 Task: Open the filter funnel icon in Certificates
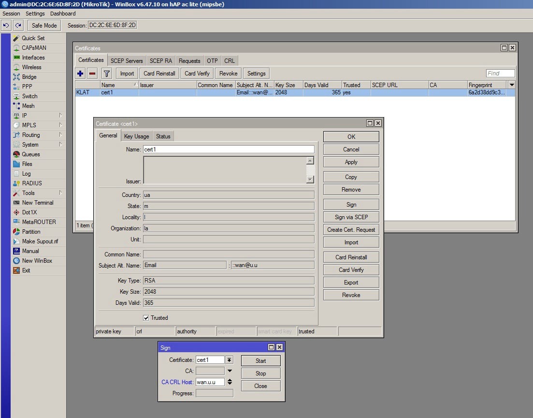[x=107, y=74]
